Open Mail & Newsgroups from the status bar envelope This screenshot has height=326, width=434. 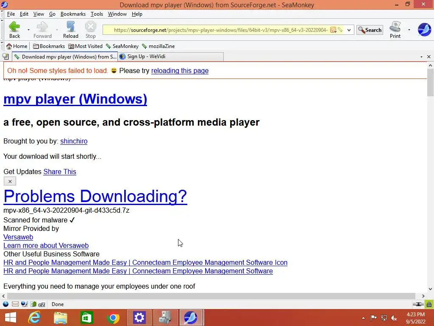coord(15,304)
